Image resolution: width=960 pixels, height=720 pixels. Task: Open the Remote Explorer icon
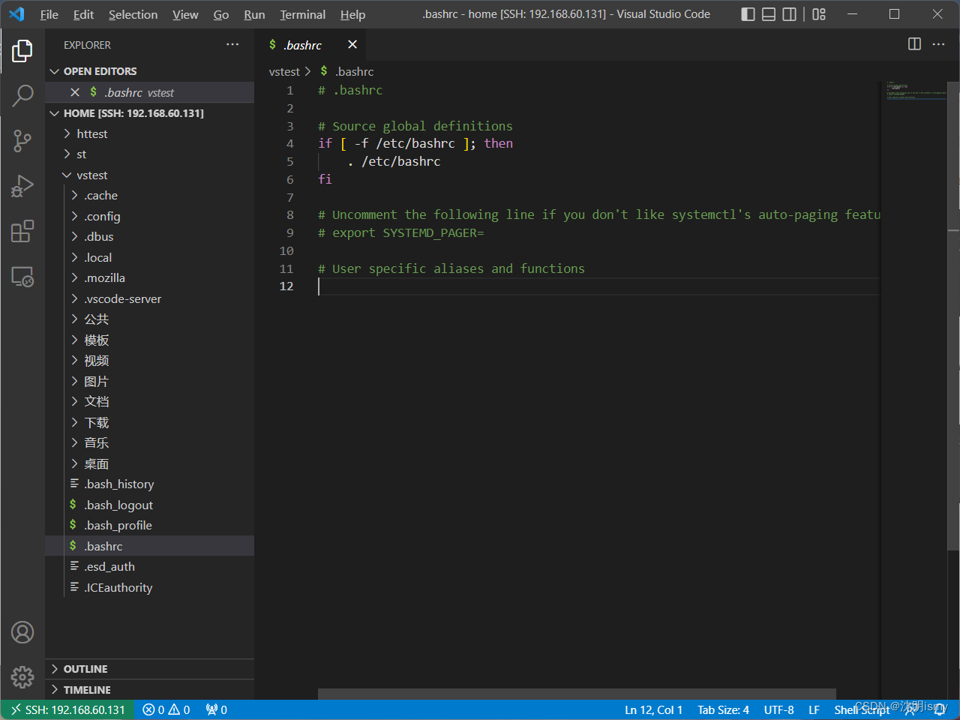tap(22, 277)
